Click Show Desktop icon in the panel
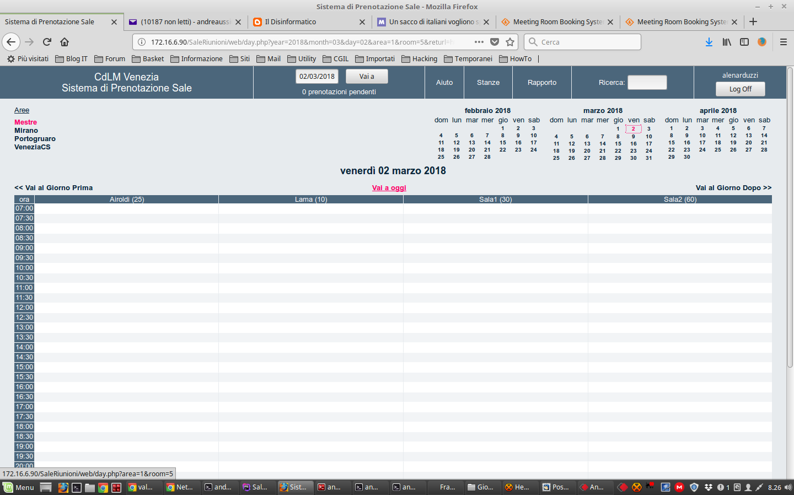 click(46, 487)
